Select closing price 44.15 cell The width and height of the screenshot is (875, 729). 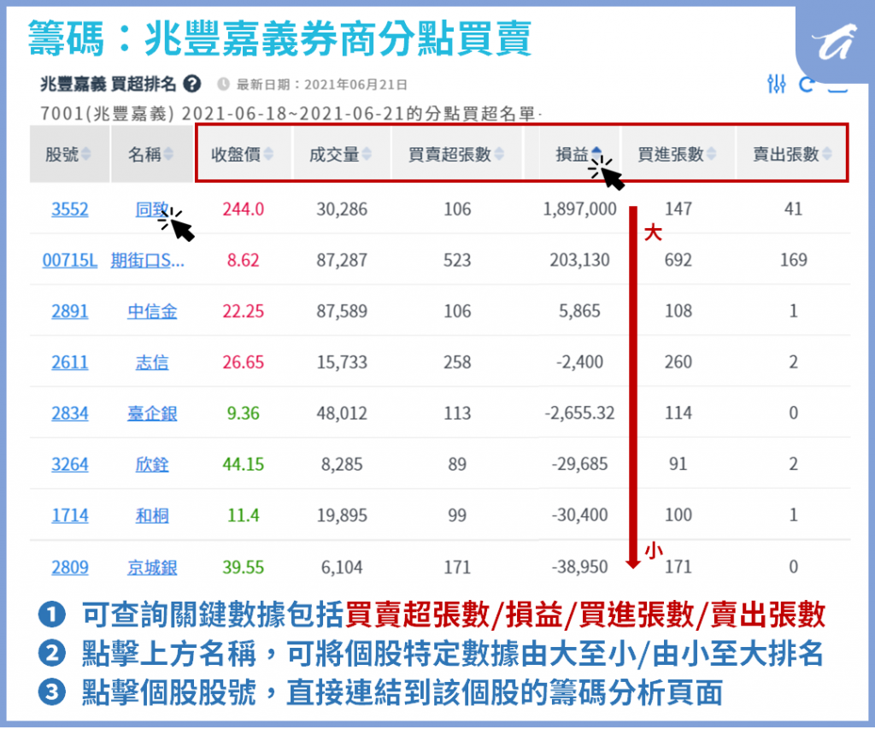coord(244,464)
